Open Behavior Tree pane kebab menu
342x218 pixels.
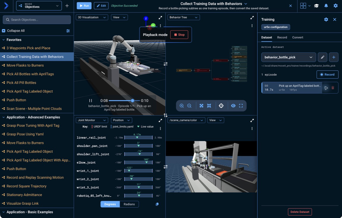click(x=252, y=26)
